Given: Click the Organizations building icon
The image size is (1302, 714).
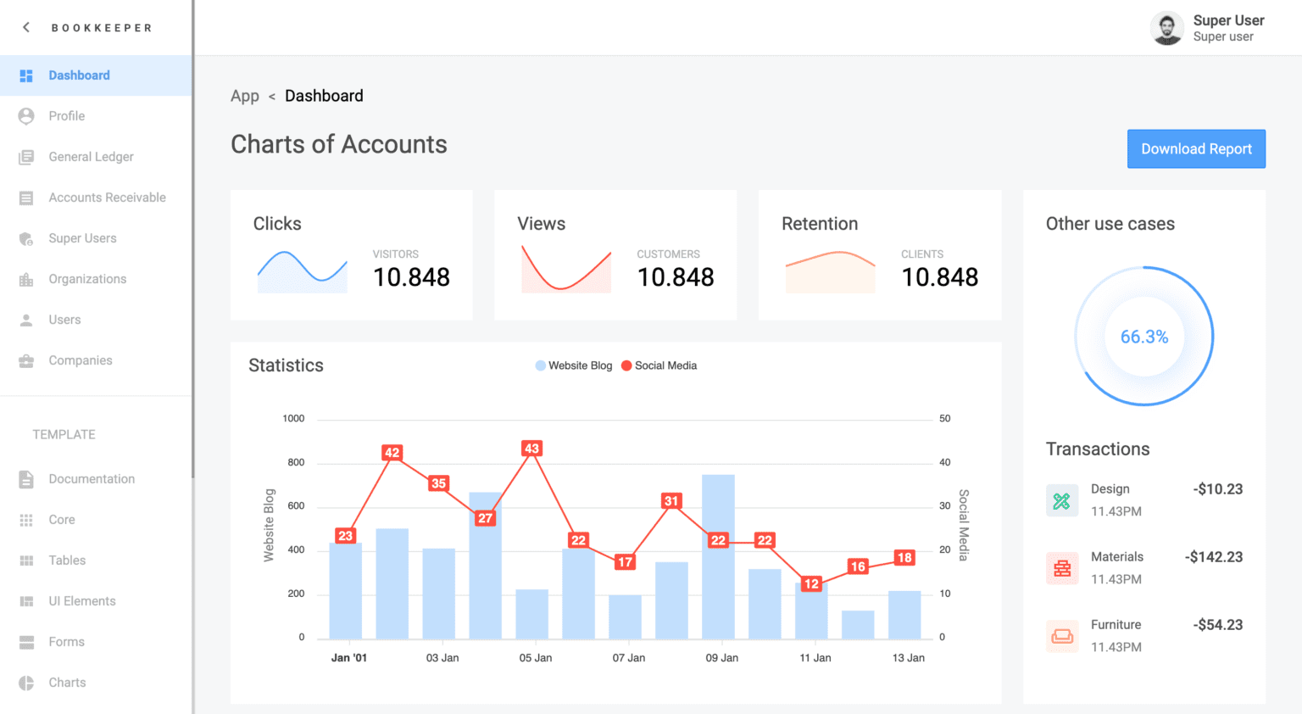Looking at the screenshot, I should [x=26, y=279].
